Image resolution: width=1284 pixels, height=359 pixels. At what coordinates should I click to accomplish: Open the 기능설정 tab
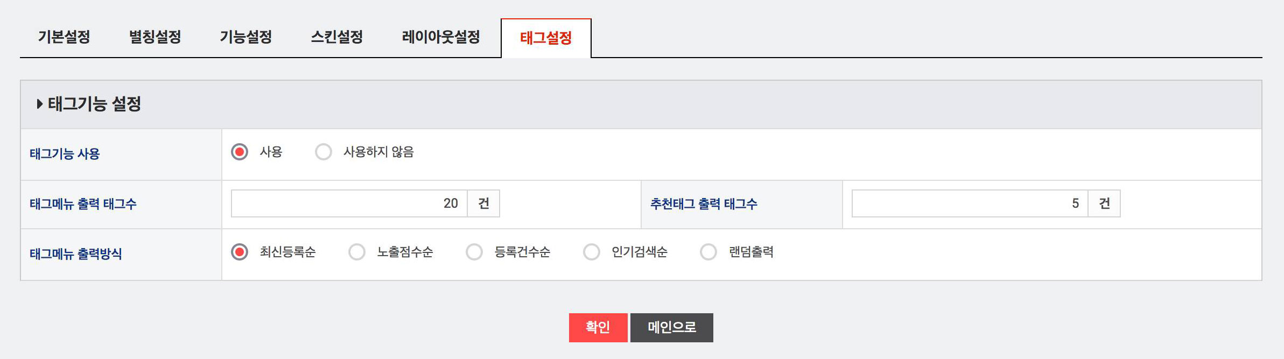tap(246, 37)
